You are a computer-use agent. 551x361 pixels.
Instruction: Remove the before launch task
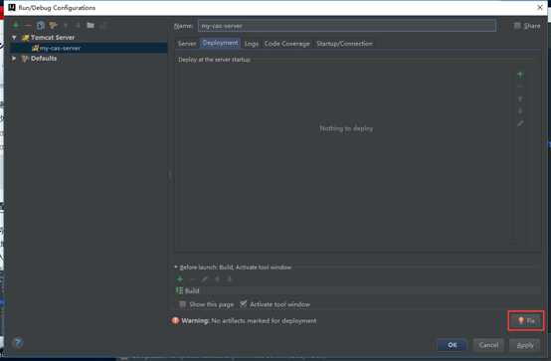tap(192, 279)
